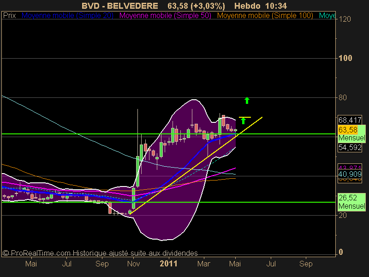
Task: Click the 80 value on price axis
Action: tap(343, 97)
